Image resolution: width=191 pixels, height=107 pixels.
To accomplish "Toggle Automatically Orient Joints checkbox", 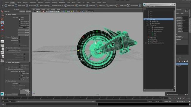I will tap(7, 50).
